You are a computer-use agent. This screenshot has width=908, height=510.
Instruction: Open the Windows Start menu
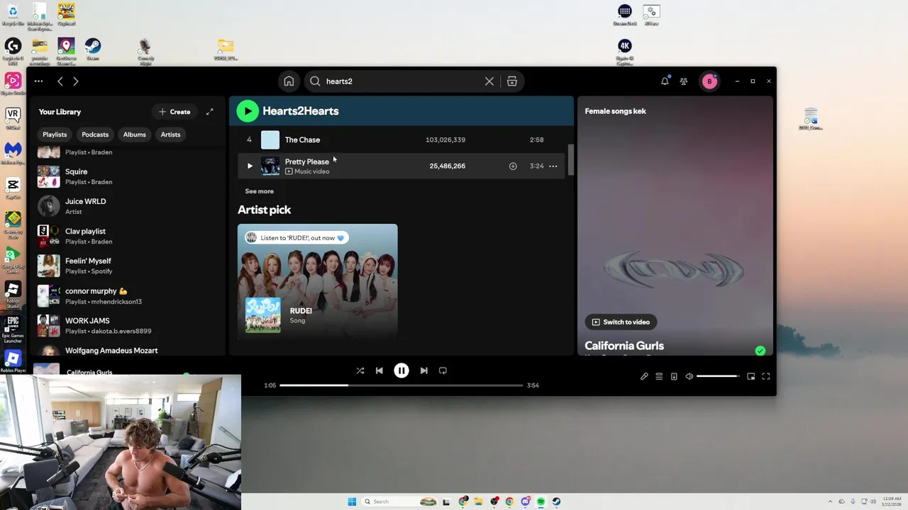pos(352,501)
